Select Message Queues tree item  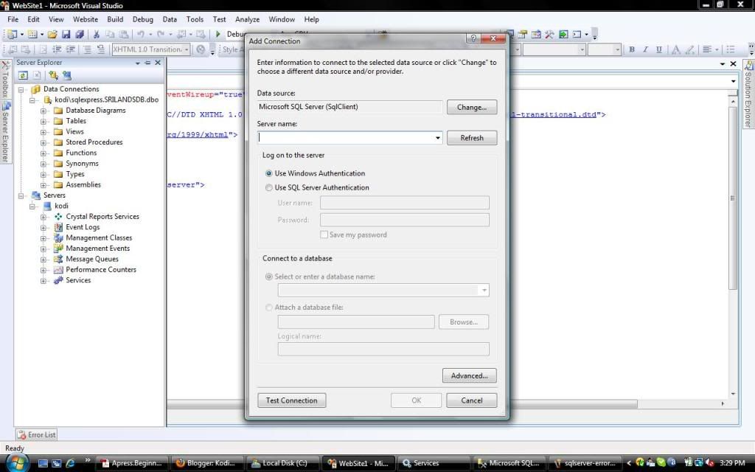(x=92, y=259)
